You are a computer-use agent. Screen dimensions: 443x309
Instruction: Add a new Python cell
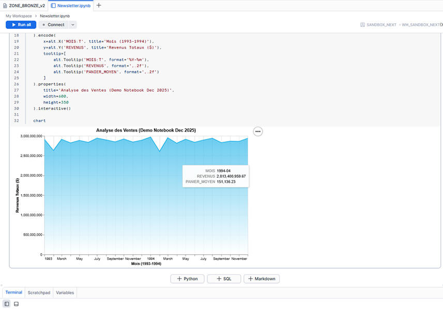point(187,279)
